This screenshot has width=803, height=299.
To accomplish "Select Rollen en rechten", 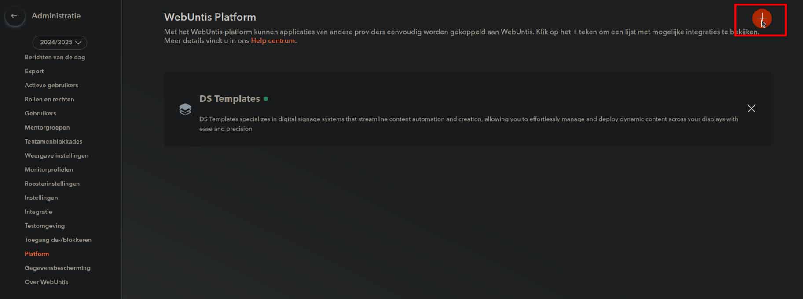I will 49,99.
